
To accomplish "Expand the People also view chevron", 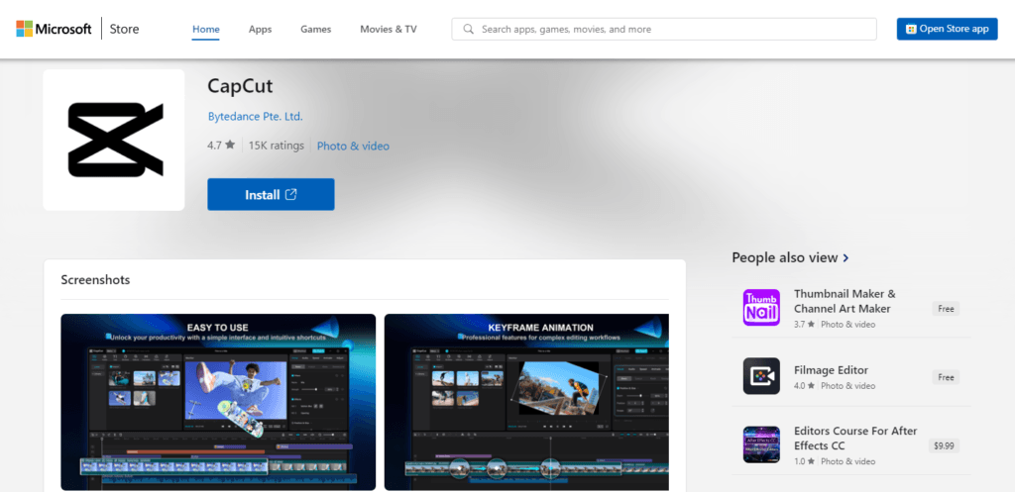I will point(846,257).
